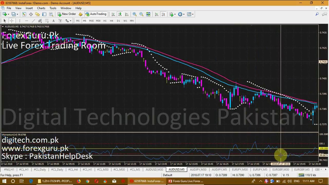Open the Charts menu

[x=41, y=8]
